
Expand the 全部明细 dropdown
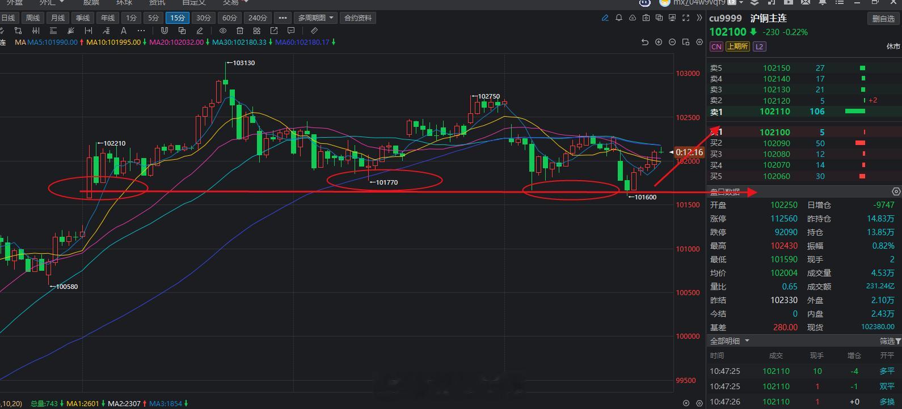pos(730,341)
